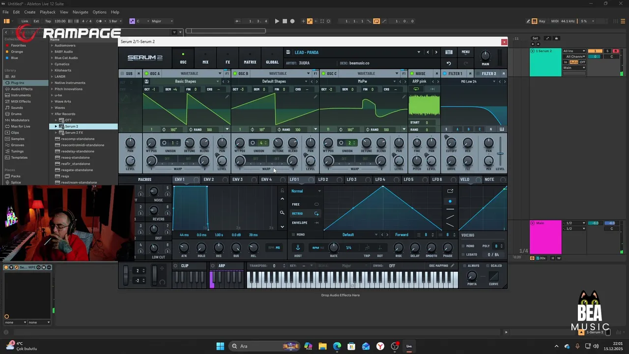This screenshot has height=354, width=629.
Task: Click noise loop mode icon
Action: pos(416,89)
